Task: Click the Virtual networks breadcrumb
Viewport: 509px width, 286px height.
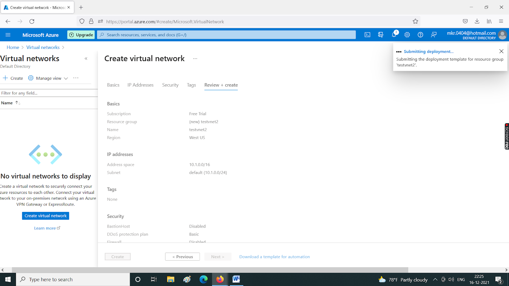Action: tap(43, 47)
